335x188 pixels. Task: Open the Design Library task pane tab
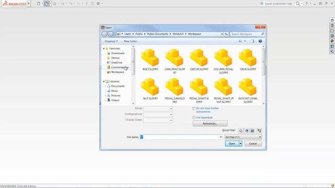[x=332, y=26]
